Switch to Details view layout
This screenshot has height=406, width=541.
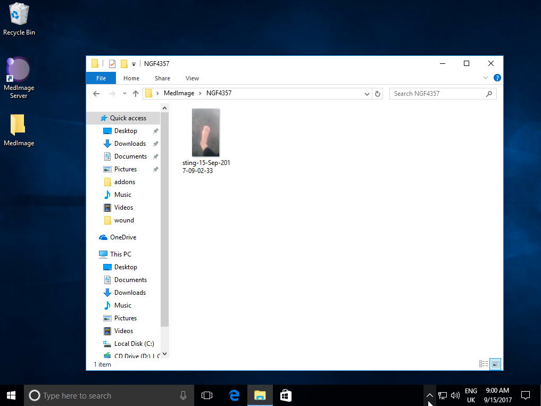(484, 364)
